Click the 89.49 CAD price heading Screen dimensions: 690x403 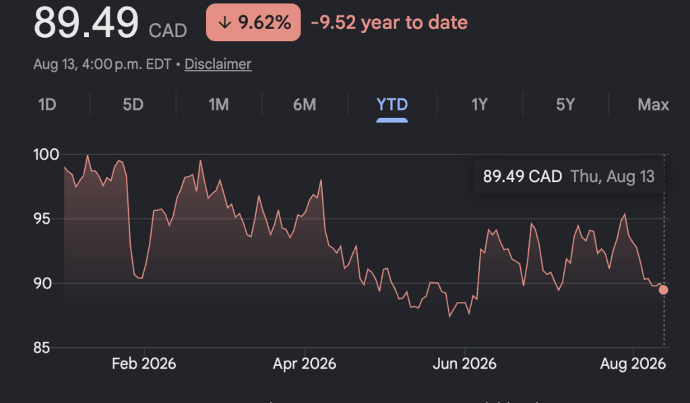[110, 24]
